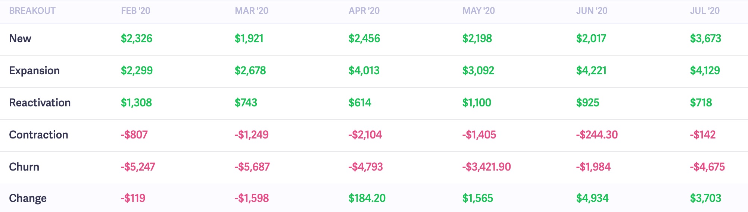
Task: Open the $2,326 New value for February
Action: click(137, 38)
